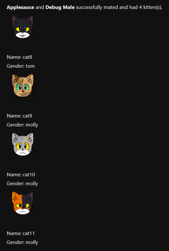
Task: Click 'Gender: molly' below cat10
Action: point(22,184)
